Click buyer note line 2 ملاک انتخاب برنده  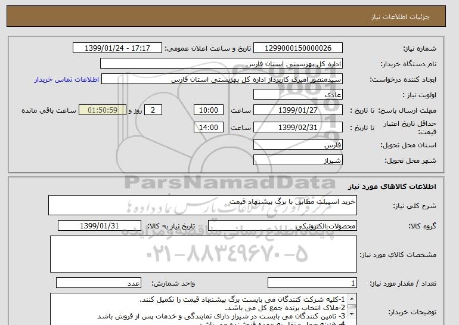pos(285,308)
